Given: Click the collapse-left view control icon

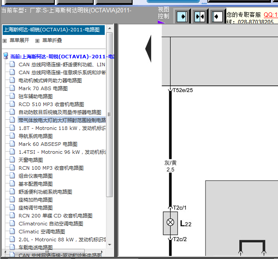Looking at the screenshot, I should (x=217, y=17).
